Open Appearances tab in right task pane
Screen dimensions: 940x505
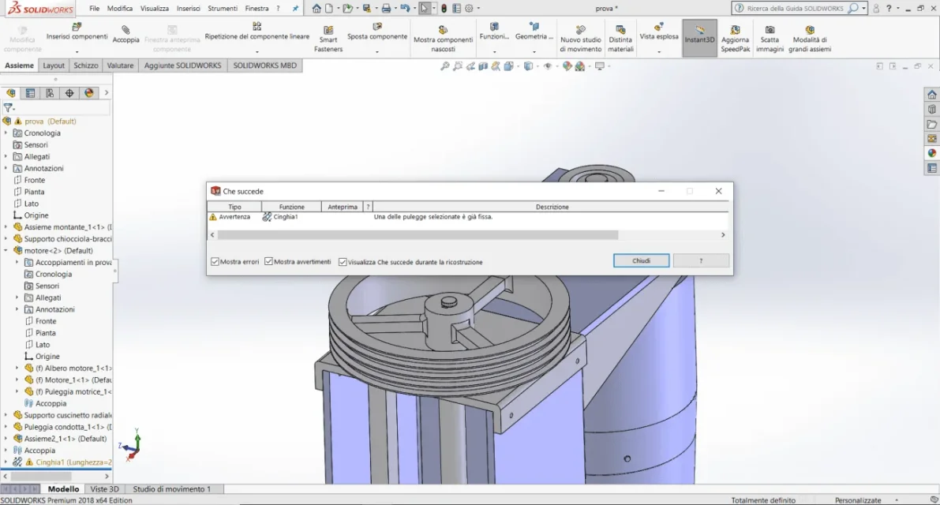(931, 153)
